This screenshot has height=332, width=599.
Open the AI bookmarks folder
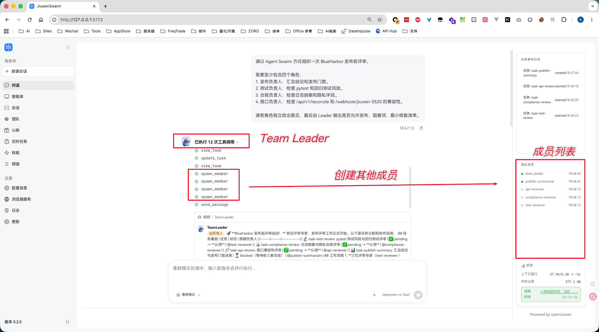pos(24,31)
